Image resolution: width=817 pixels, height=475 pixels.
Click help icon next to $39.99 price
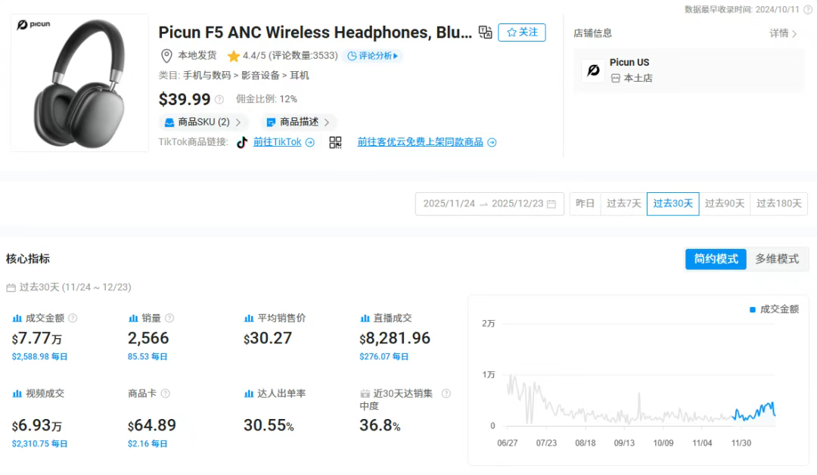219,100
